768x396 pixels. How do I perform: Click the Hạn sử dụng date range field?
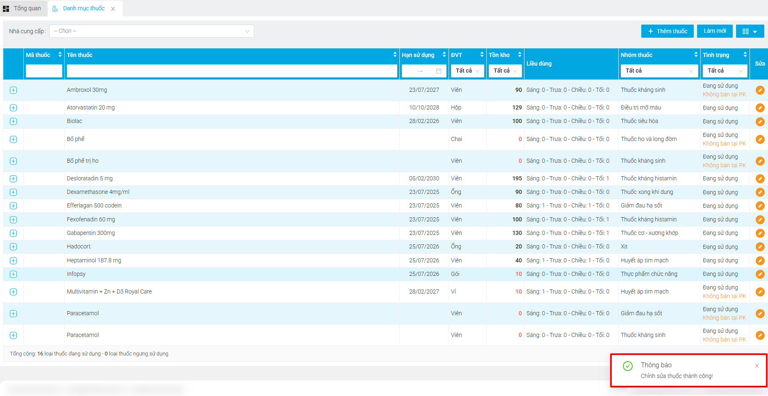point(424,71)
